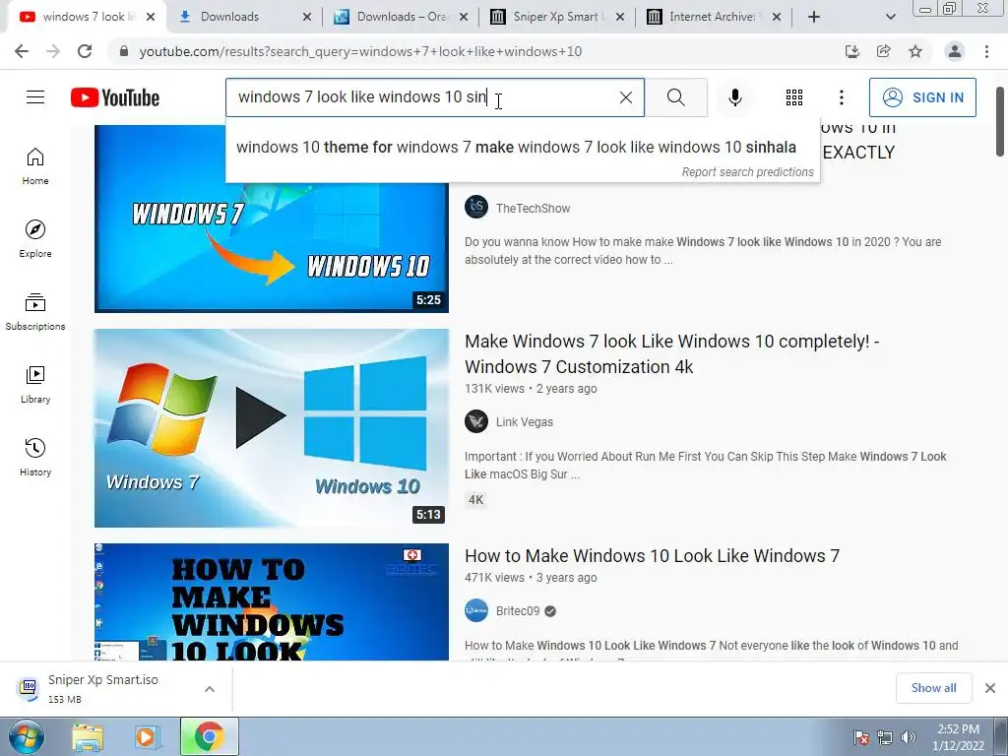Play the Windows 7 to Windows 10 5:25 thumbnail

click(272, 220)
